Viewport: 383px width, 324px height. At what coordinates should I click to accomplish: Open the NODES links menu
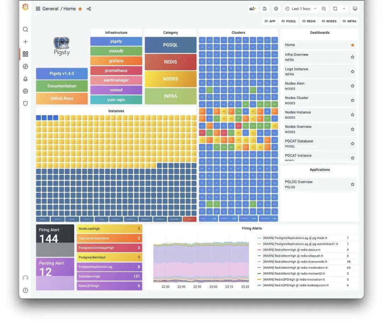point(329,21)
